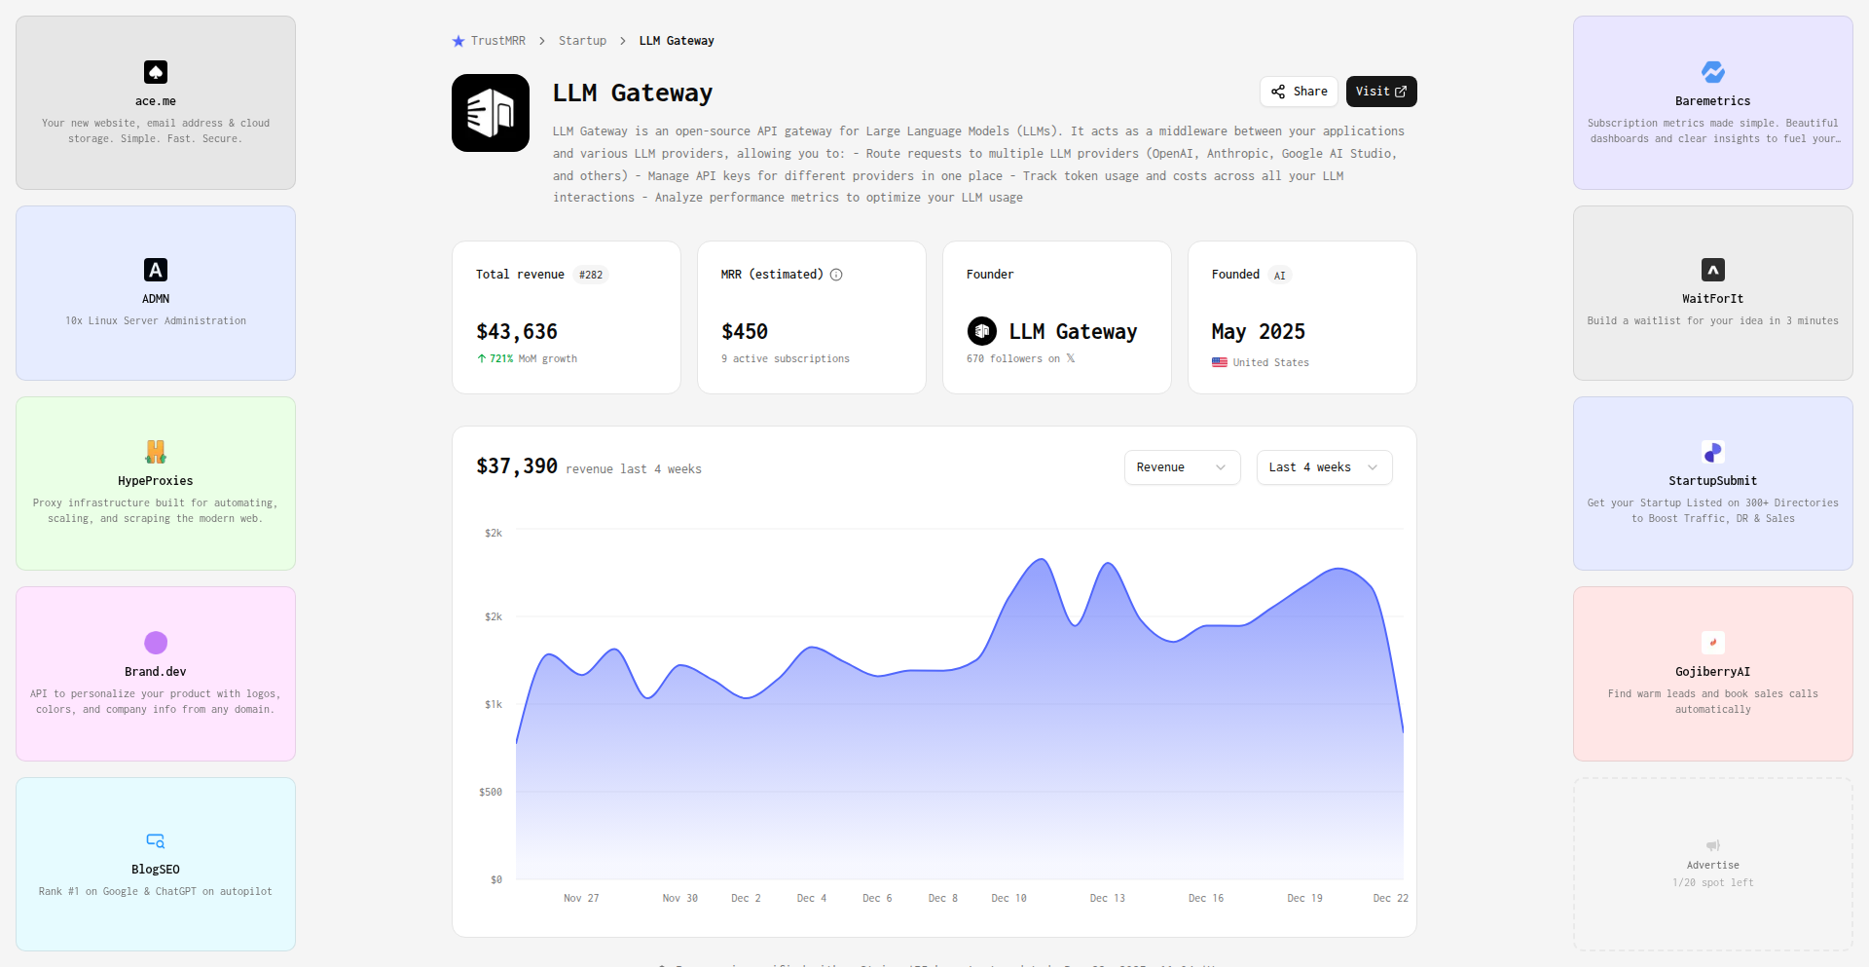This screenshot has width=1869, height=967.
Task: Click the ace.me spade logo icon
Action: (x=156, y=72)
